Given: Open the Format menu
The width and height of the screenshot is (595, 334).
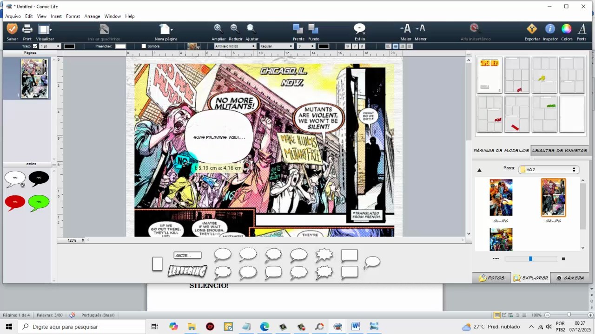Looking at the screenshot, I should click(73, 16).
